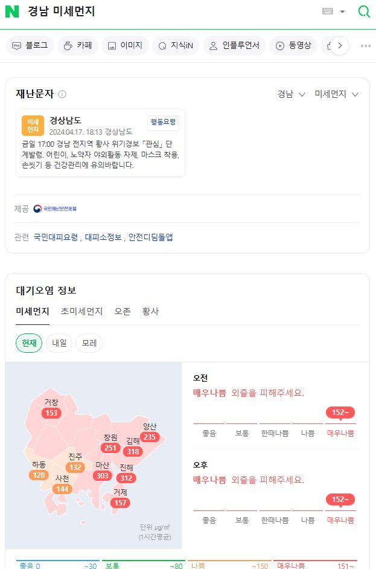Click the 행동요령 button
376x569 pixels.
tap(163, 122)
